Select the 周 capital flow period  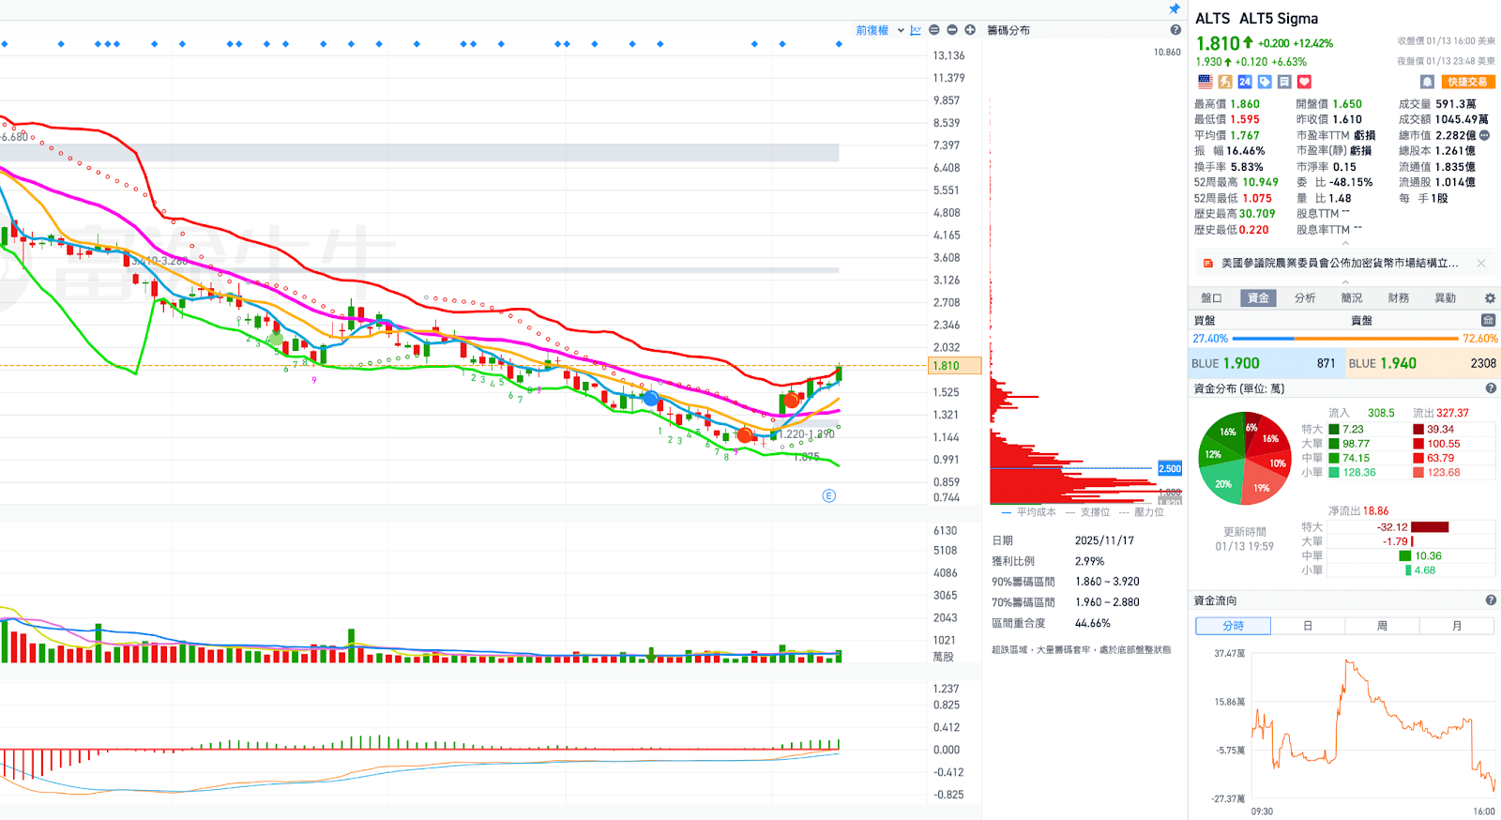[x=1382, y=626]
